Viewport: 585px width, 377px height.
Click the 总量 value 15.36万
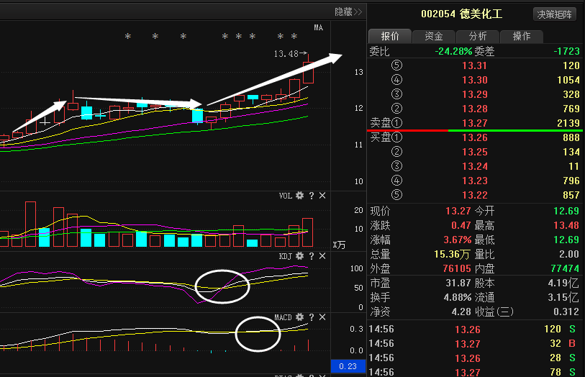(x=452, y=254)
